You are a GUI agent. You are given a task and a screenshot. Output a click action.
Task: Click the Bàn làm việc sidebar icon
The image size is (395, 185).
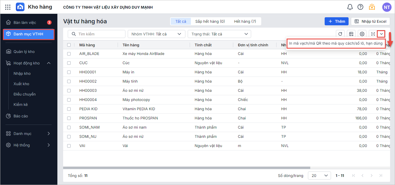[x=8, y=22]
